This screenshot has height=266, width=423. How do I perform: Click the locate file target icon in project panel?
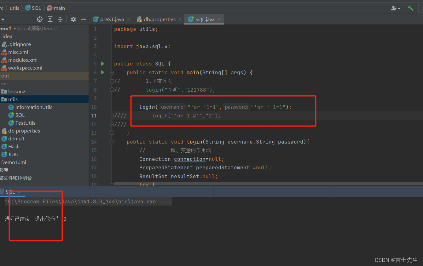tap(40, 19)
